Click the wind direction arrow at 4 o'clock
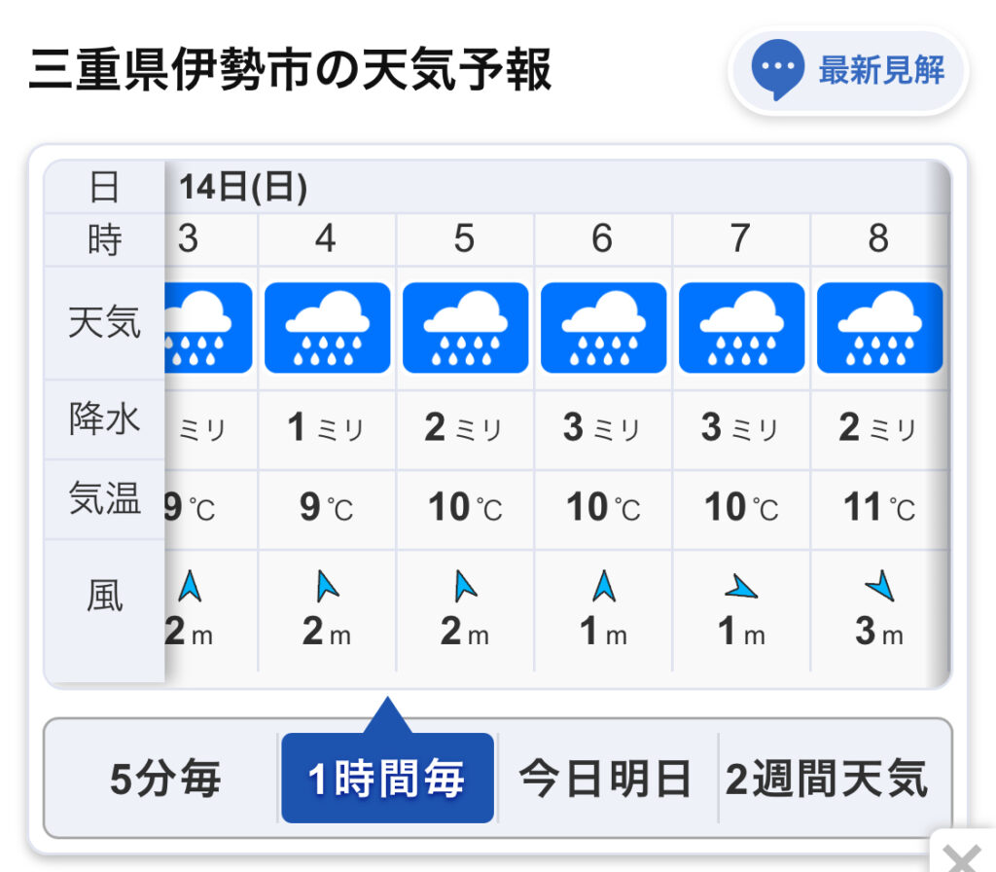Screen dimensions: 996x872 point(327,586)
